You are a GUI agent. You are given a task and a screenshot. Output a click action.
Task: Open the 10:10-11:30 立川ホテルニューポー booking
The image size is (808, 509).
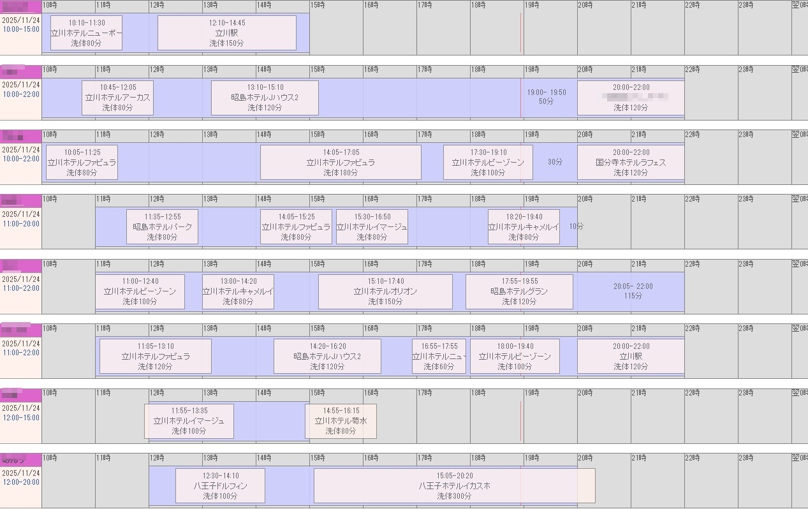(86, 33)
